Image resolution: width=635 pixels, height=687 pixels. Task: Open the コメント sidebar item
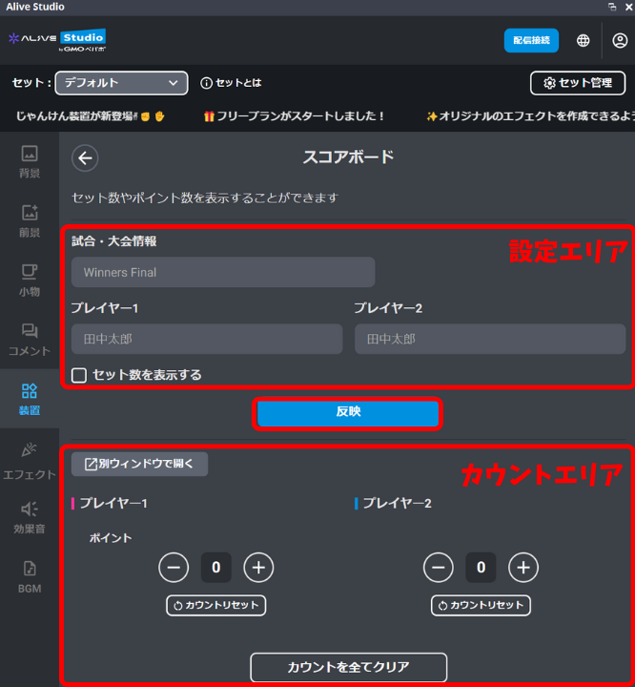30,339
